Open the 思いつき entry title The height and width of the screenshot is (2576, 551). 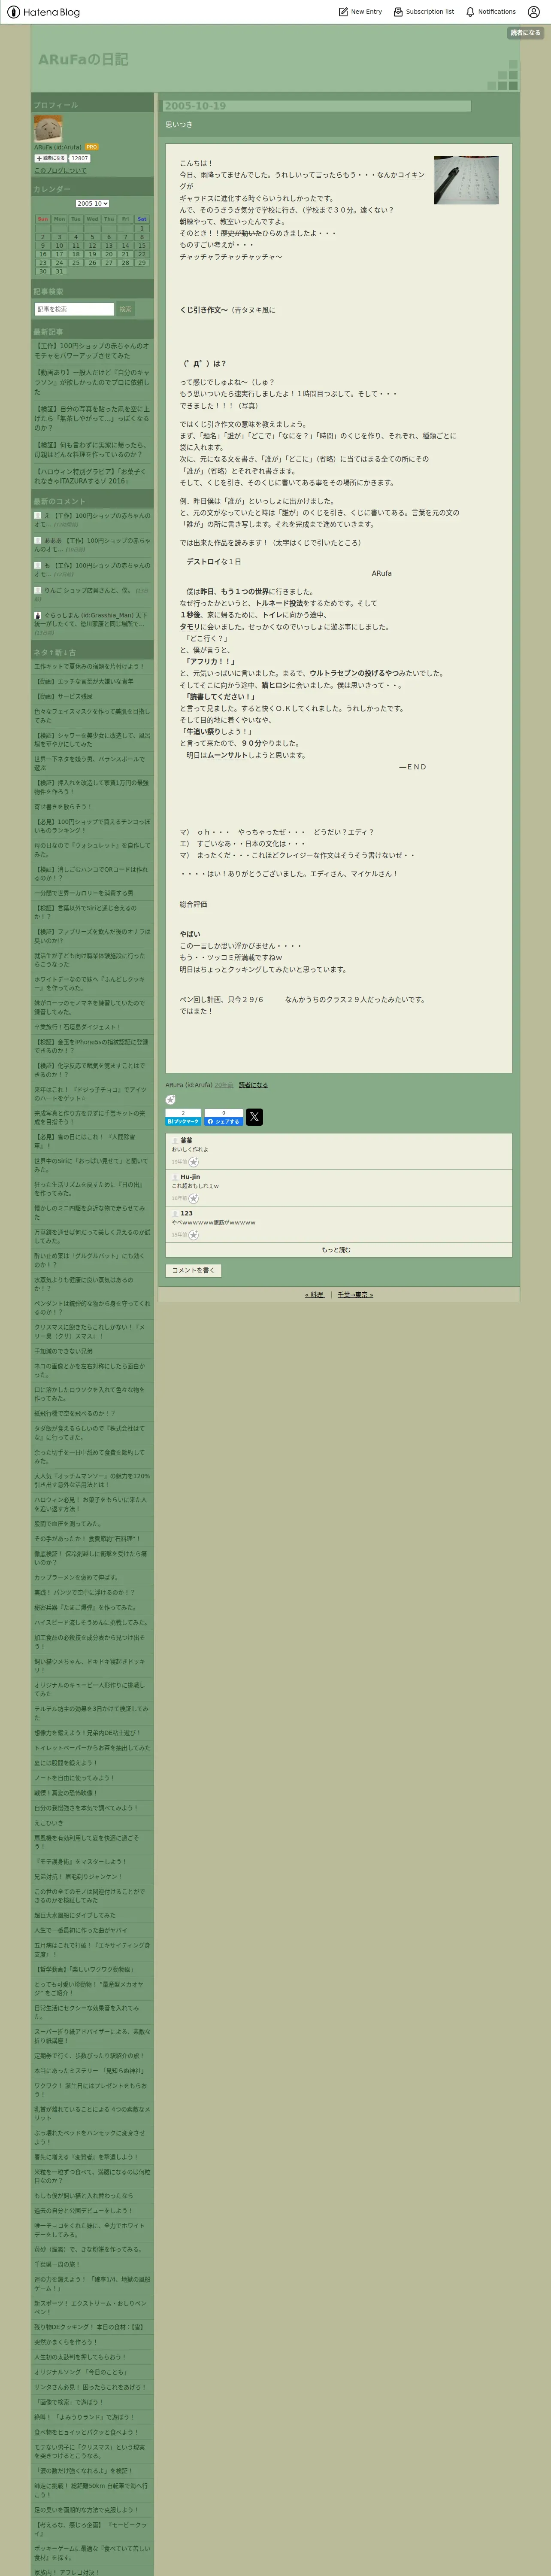pos(179,125)
